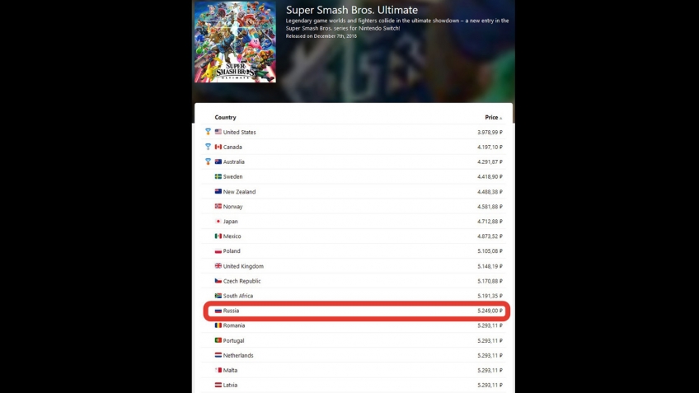Screen dimensions: 699x393
Task: Click the South Africa flag icon
Action: click(218, 296)
